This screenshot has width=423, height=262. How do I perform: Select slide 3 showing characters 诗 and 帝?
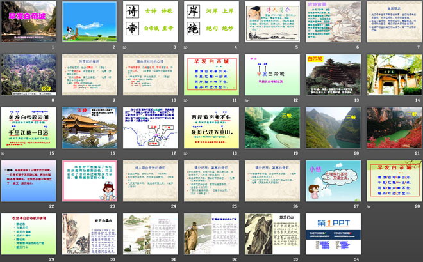[151, 22]
